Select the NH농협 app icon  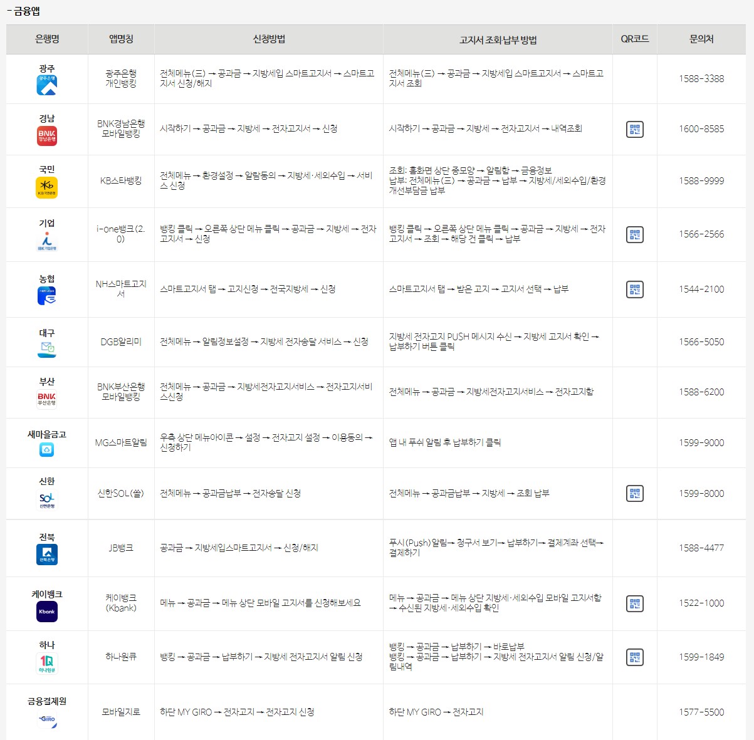[46, 294]
